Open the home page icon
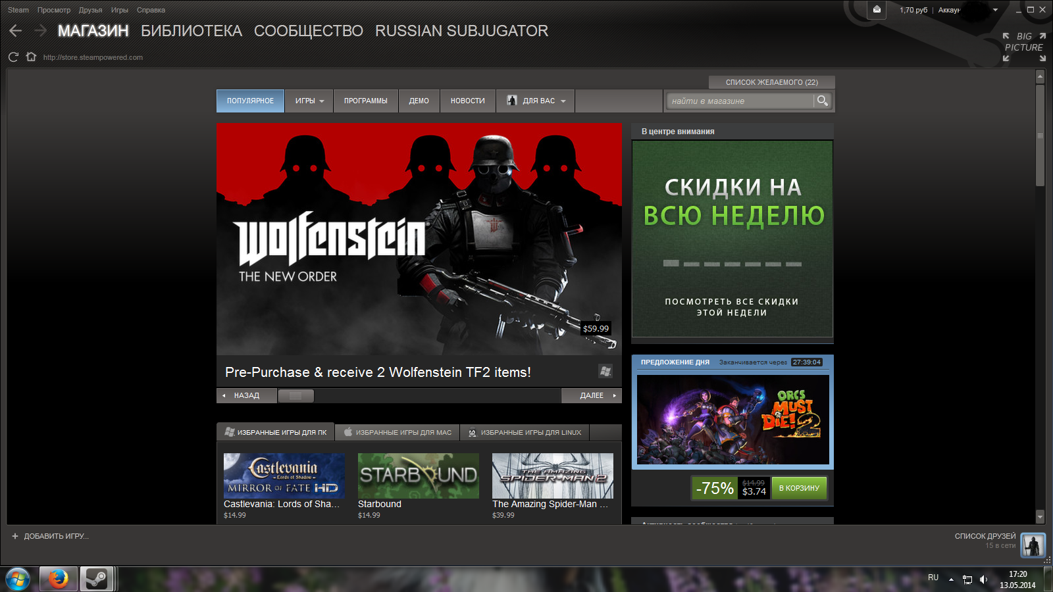 [x=31, y=57]
